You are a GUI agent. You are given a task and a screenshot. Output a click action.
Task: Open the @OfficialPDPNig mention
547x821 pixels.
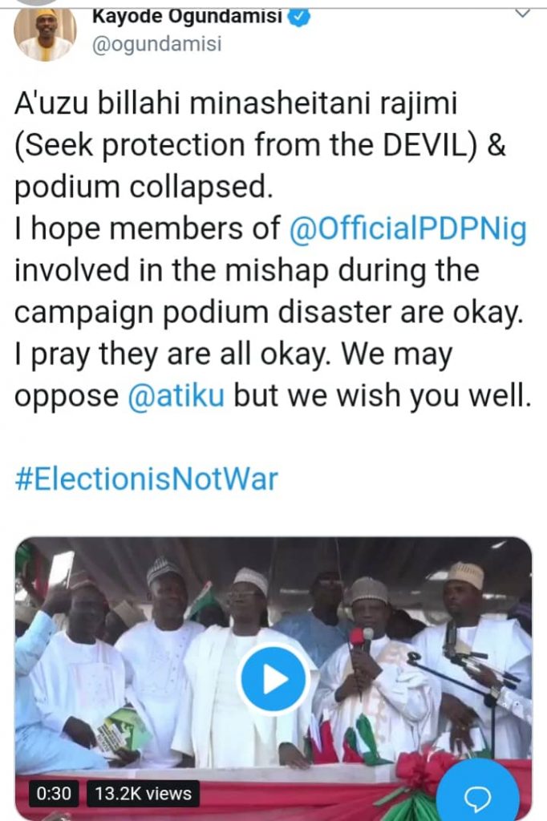tap(409, 230)
